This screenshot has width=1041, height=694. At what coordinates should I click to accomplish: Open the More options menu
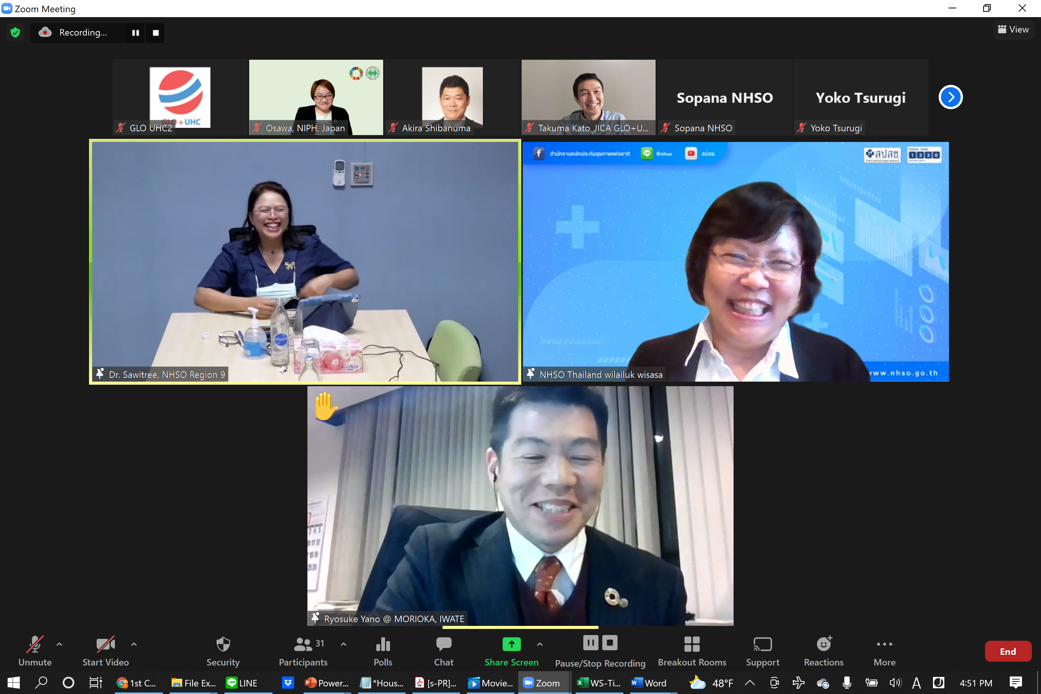[x=884, y=651]
